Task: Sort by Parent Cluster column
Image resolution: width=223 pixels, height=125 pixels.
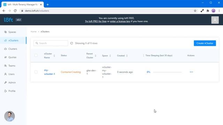Action: pos(95,56)
